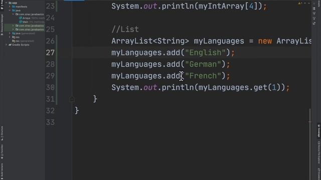Click the coverage export report icon
This screenshot has height=180, width=321.
[314, 23]
